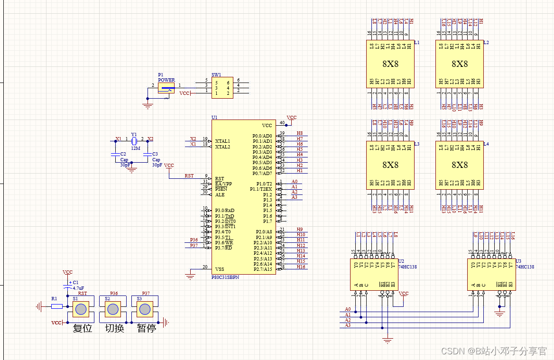Click the P37 net label at U1 P3.7/RD
554x360 pixels.
(194, 245)
